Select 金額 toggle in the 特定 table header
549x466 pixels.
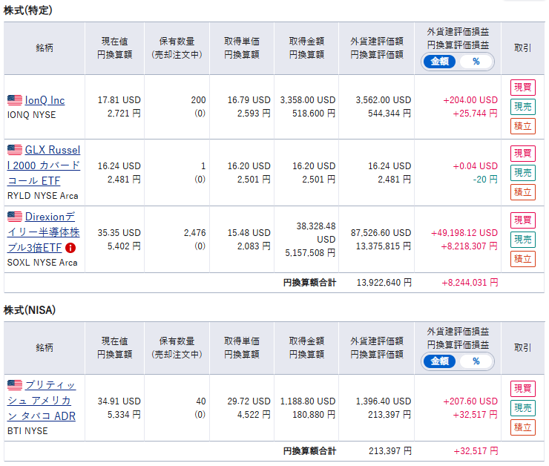click(440, 62)
